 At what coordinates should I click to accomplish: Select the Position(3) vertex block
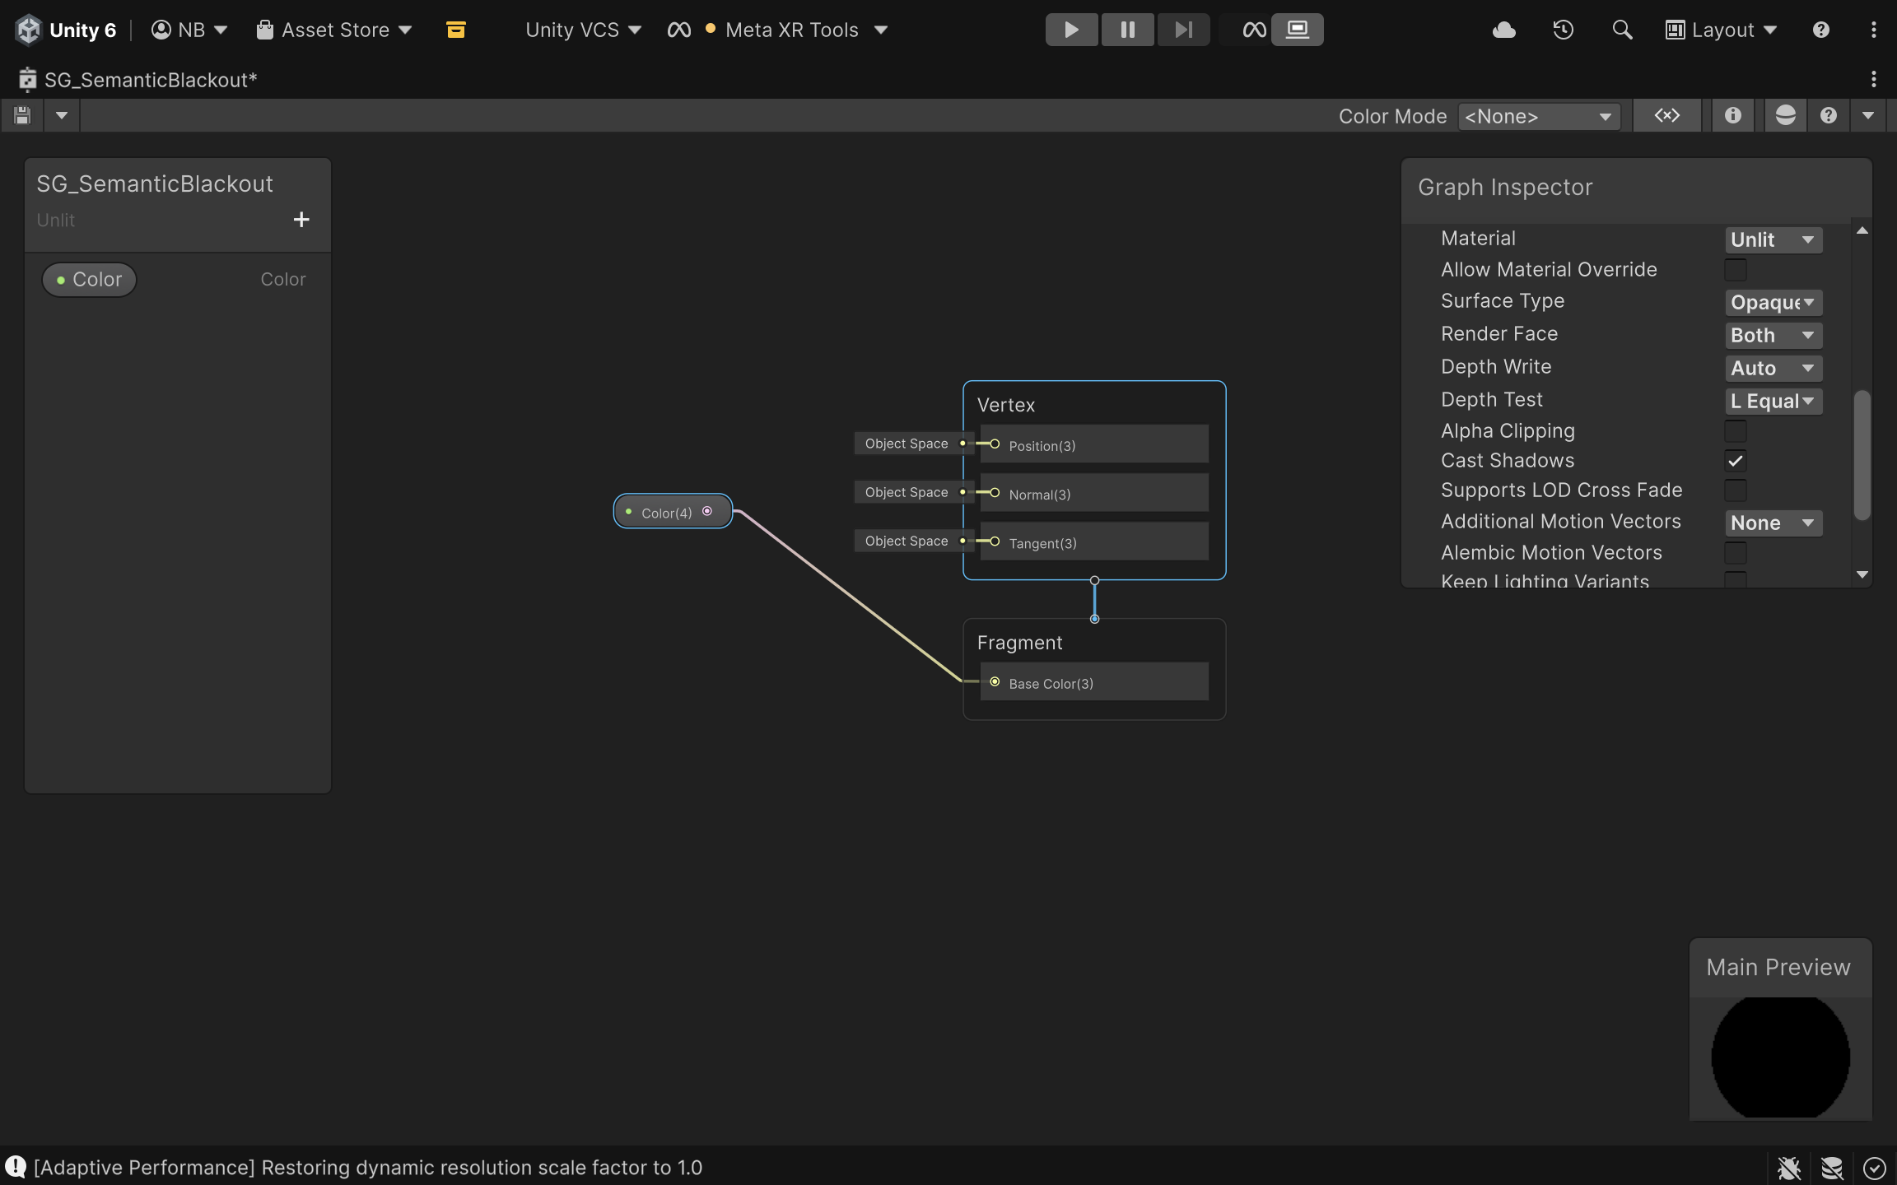1094,444
